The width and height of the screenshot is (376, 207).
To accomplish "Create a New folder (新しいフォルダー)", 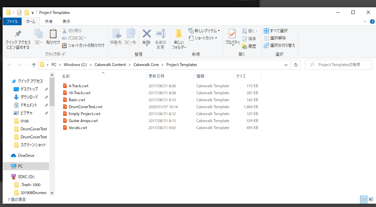I will point(179,39).
